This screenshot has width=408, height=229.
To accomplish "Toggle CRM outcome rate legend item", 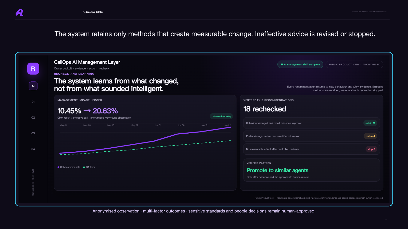I will (69, 167).
